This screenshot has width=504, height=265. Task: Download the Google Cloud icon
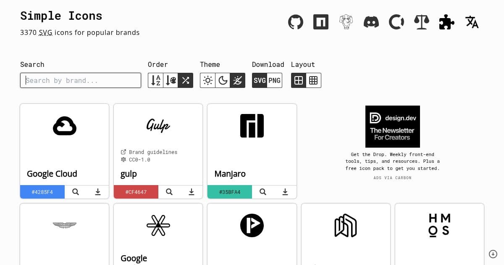point(98,192)
